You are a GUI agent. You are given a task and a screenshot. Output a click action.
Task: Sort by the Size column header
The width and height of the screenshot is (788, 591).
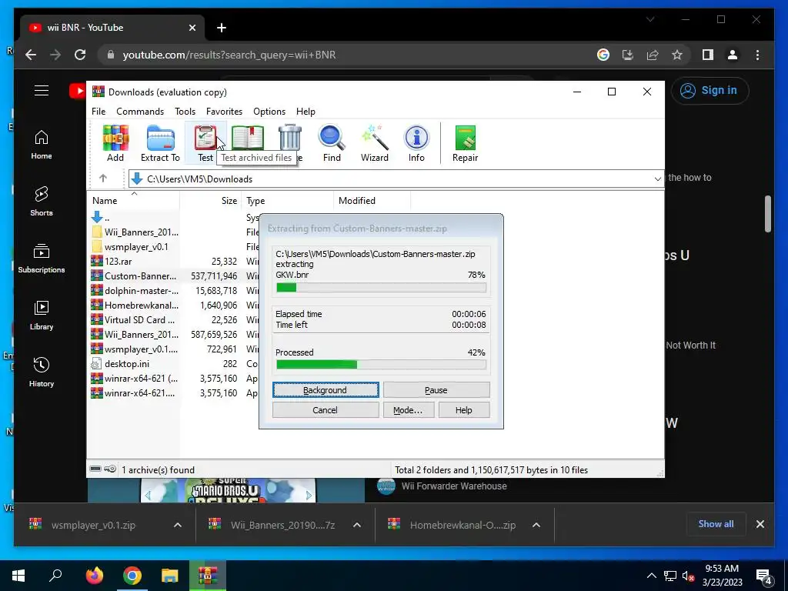pyautogui.click(x=211, y=201)
